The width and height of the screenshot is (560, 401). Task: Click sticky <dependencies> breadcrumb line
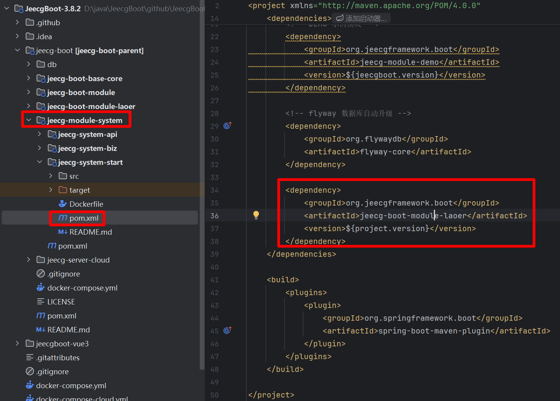coord(299,18)
